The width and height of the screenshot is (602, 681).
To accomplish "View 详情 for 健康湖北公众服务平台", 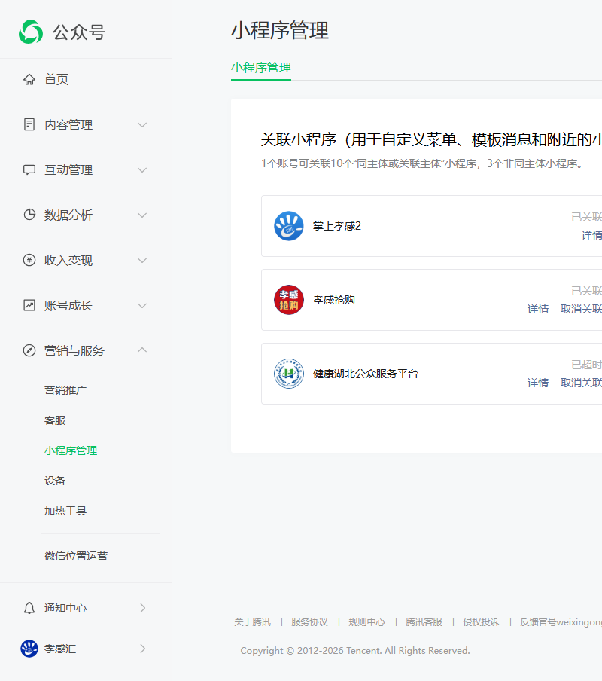I will (538, 383).
